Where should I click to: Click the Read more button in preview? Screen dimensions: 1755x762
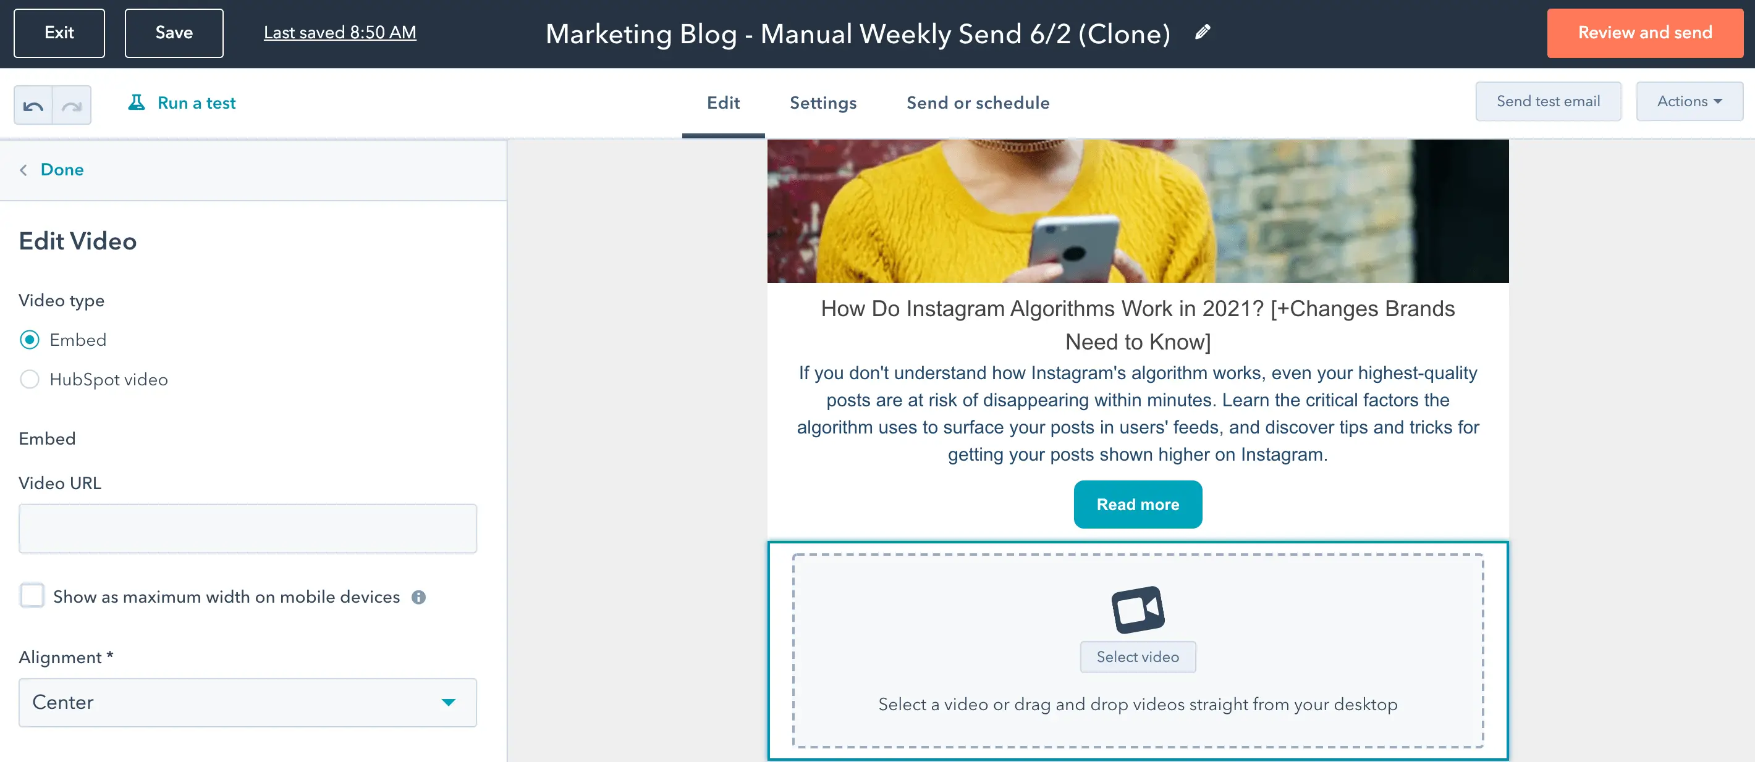(x=1137, y=503)
